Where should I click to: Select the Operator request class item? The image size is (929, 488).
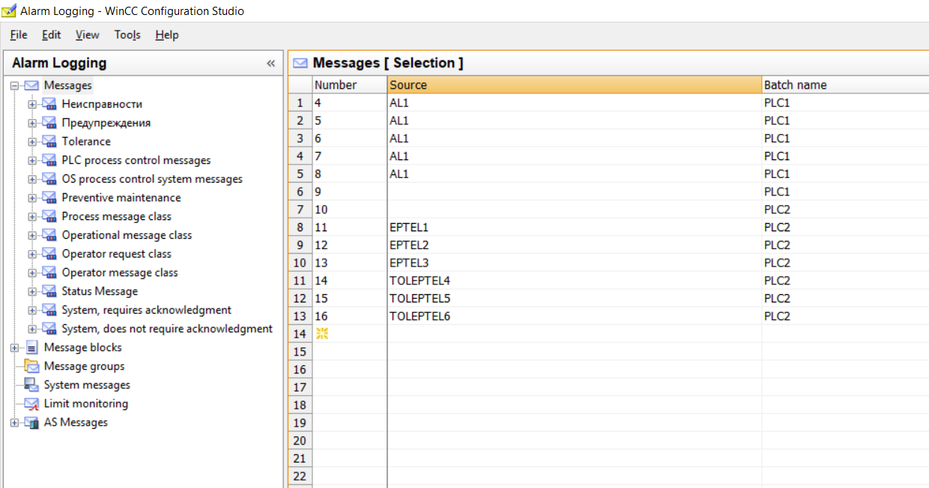point(116,254)
